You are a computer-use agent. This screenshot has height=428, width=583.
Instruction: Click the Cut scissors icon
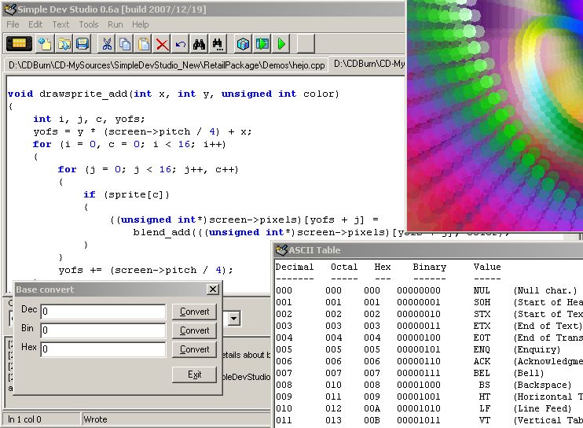click(108, 44)
